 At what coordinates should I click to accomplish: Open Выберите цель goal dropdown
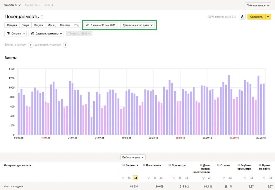click(x=133, y=157)
